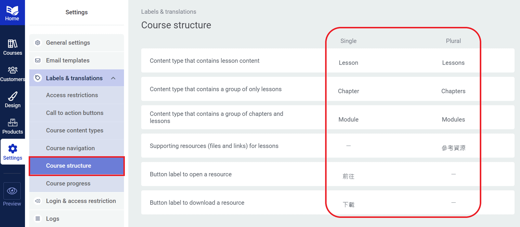The width and height of the screenshot is (520, 227).
Task: Open Labels & translations menu item
Action: [77, 78]
